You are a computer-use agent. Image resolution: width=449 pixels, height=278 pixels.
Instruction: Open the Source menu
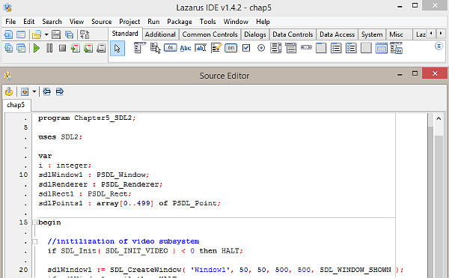[101, 22]
